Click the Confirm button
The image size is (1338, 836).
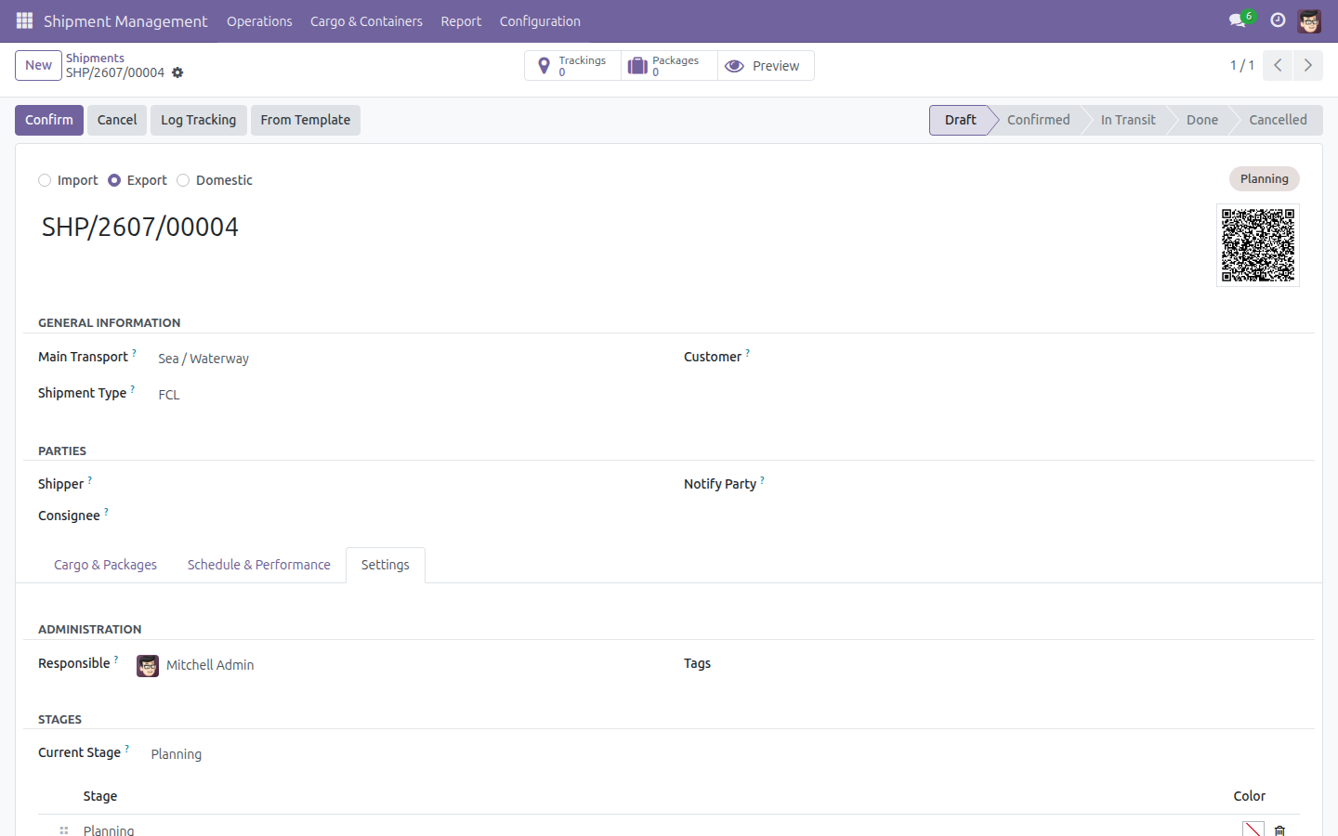pyautogui.click(x=49, y=120)
